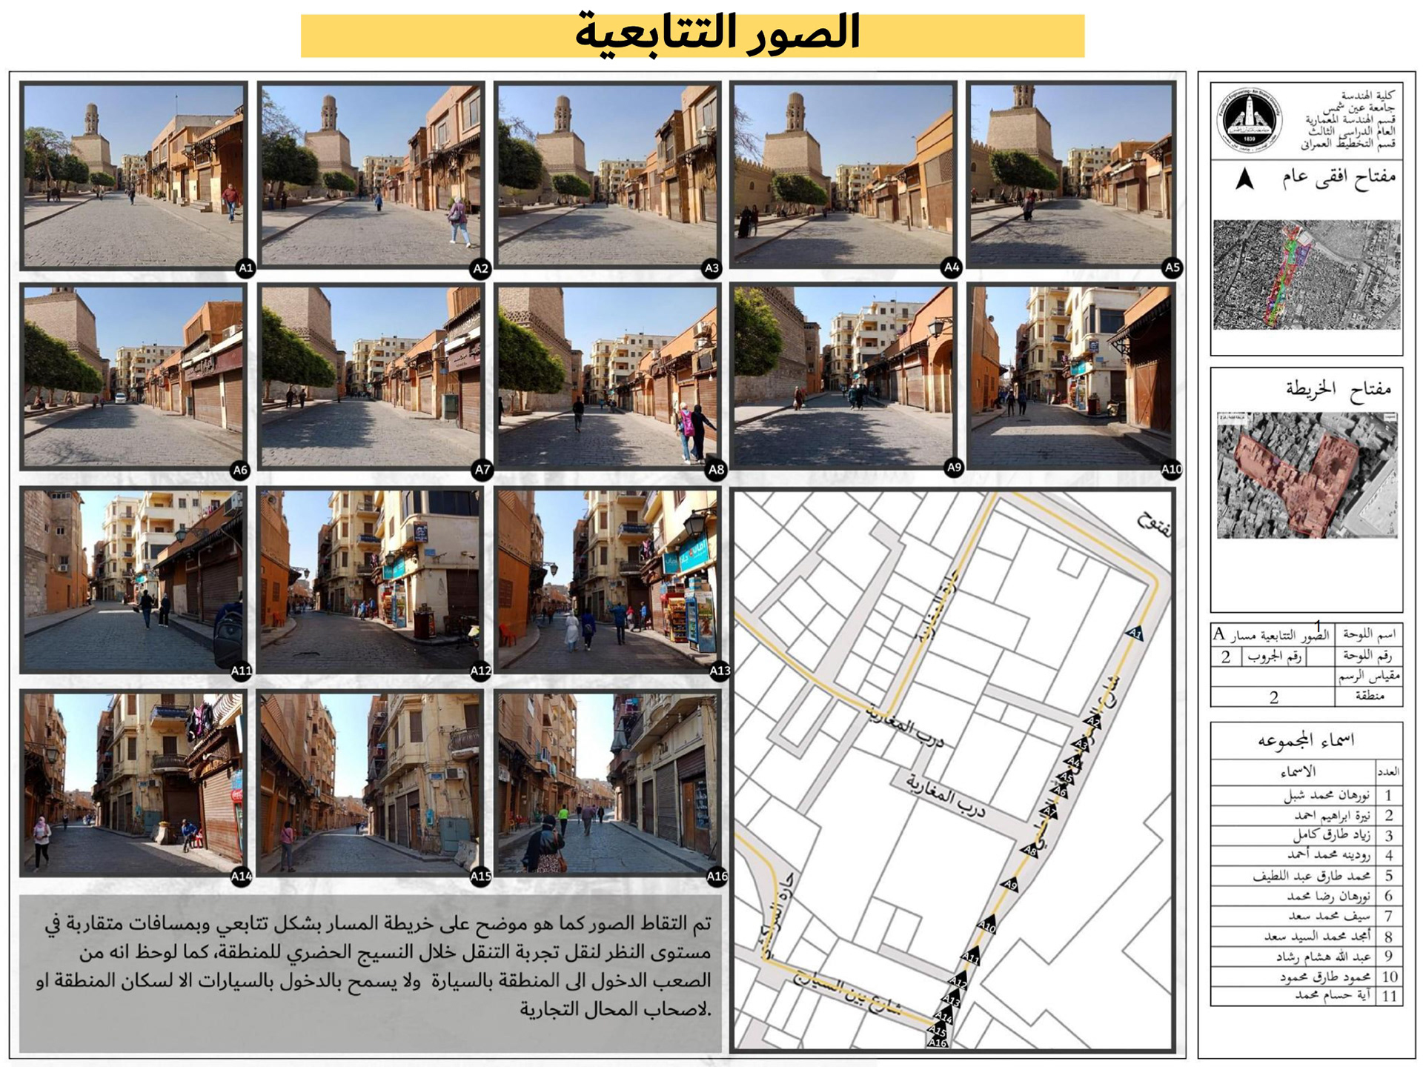Open photo thumbnail labeled A5
The height and width of the screenshot is (1067, 1423).
1071,175
